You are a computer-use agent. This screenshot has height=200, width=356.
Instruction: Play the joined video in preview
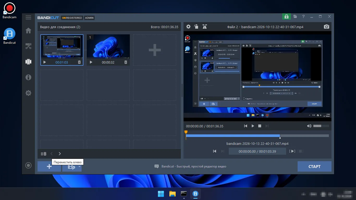[253, 126]
